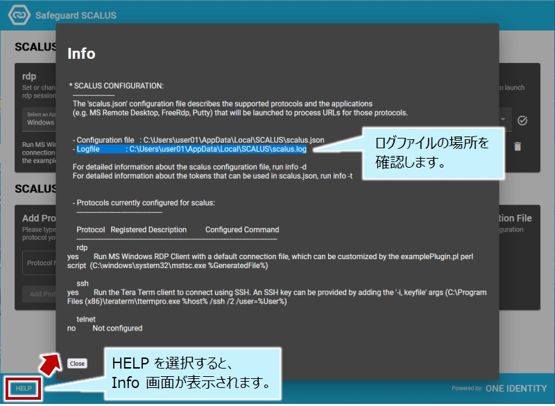Click the Info dialog title
Viewport: 555px width, 406px height.
coord(81,54)
